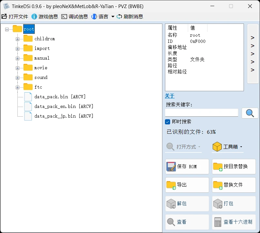Image resolution: width=260 pixels, height=233 pixels.
Task: Select the movie folder in tree
Action: tap(41, 68)
